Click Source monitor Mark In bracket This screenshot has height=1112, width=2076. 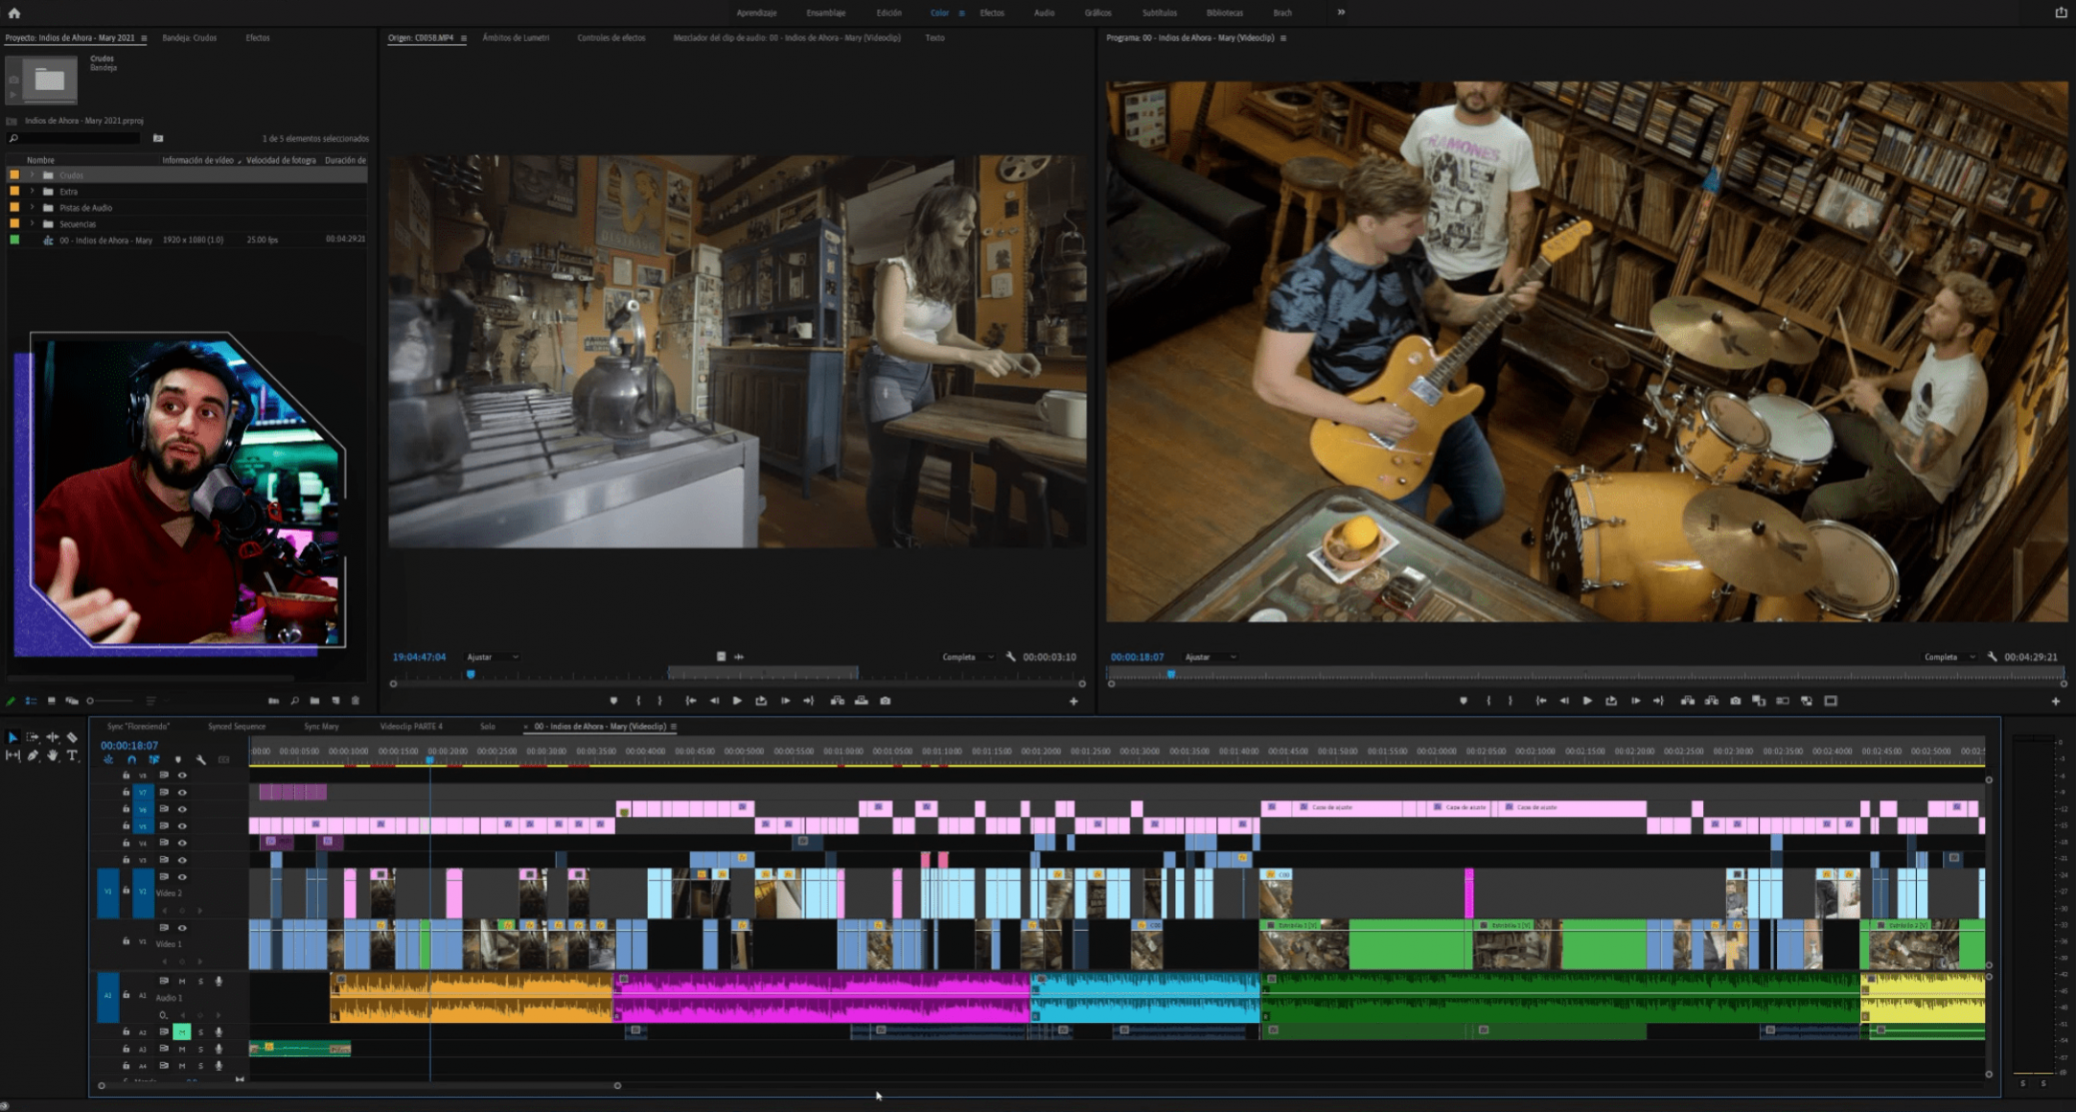point(638,701)
